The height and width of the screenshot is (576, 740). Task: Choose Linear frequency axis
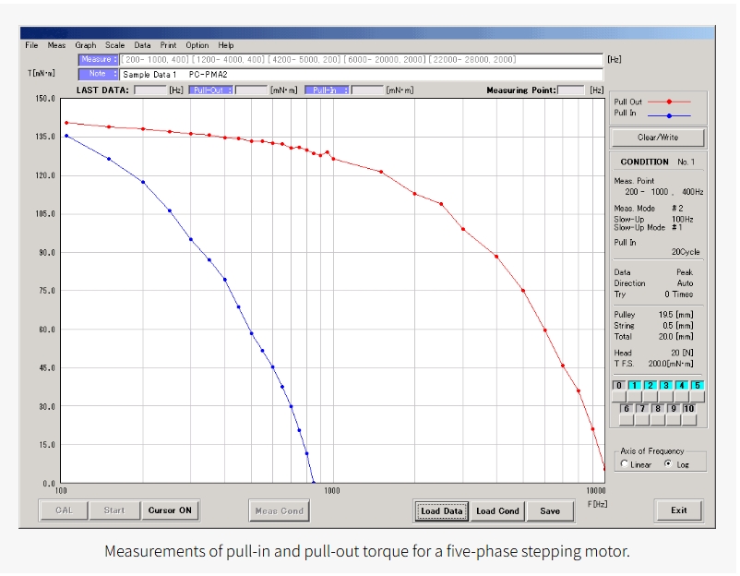(625, 464)
